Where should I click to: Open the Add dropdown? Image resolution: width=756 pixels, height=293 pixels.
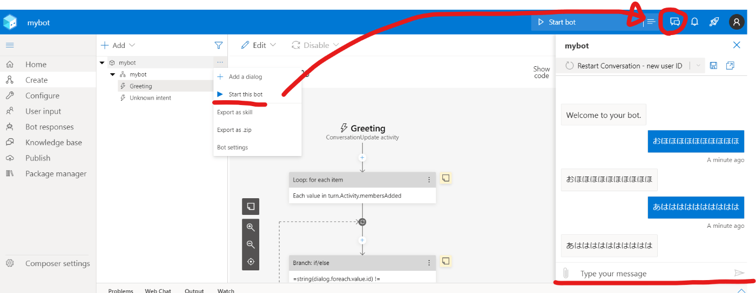click(x=118, y=45)
